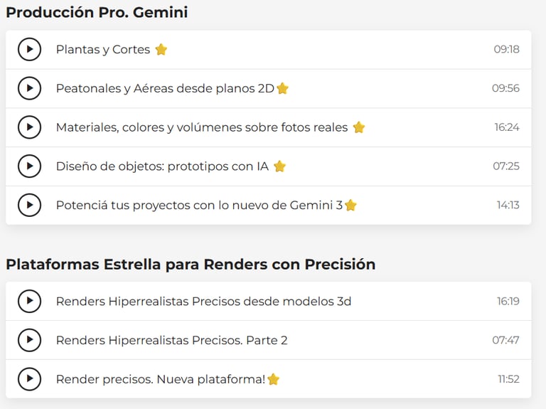Click Plataformas Estrella para Renders heading
The height and width of the screenshot is (409, 546).
coord(191,265)
